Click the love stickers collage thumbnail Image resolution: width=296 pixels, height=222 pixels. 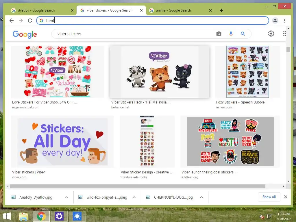pyautogui.click(x=58, y=72)
